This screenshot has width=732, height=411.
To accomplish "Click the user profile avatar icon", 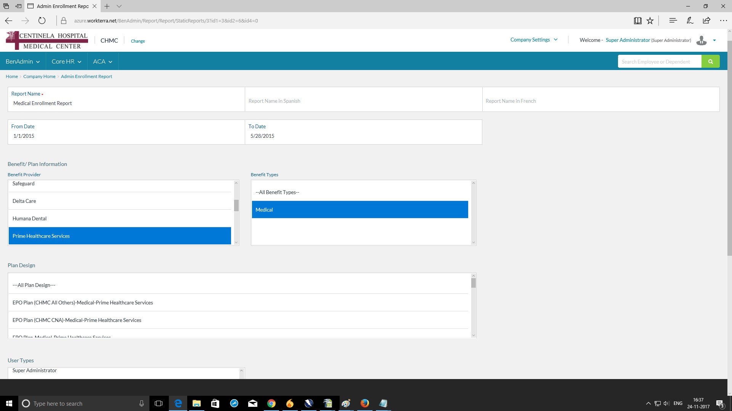I will pyautogui.click(x=701, y=40).
